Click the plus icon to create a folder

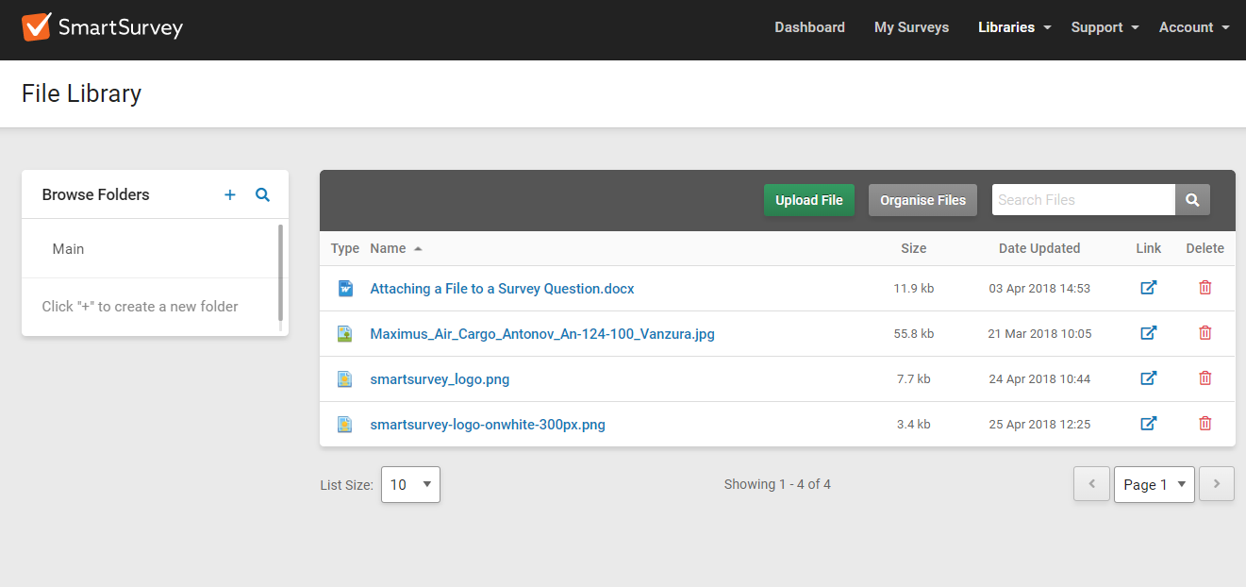pyautogui.click(x=229, y=194)
